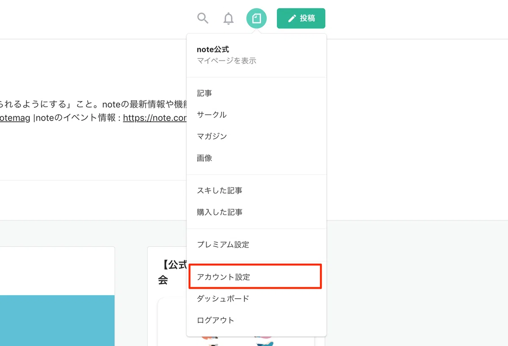Click the green 投稿 post button
The image size is (508, 346).
[x=301, y=19]
